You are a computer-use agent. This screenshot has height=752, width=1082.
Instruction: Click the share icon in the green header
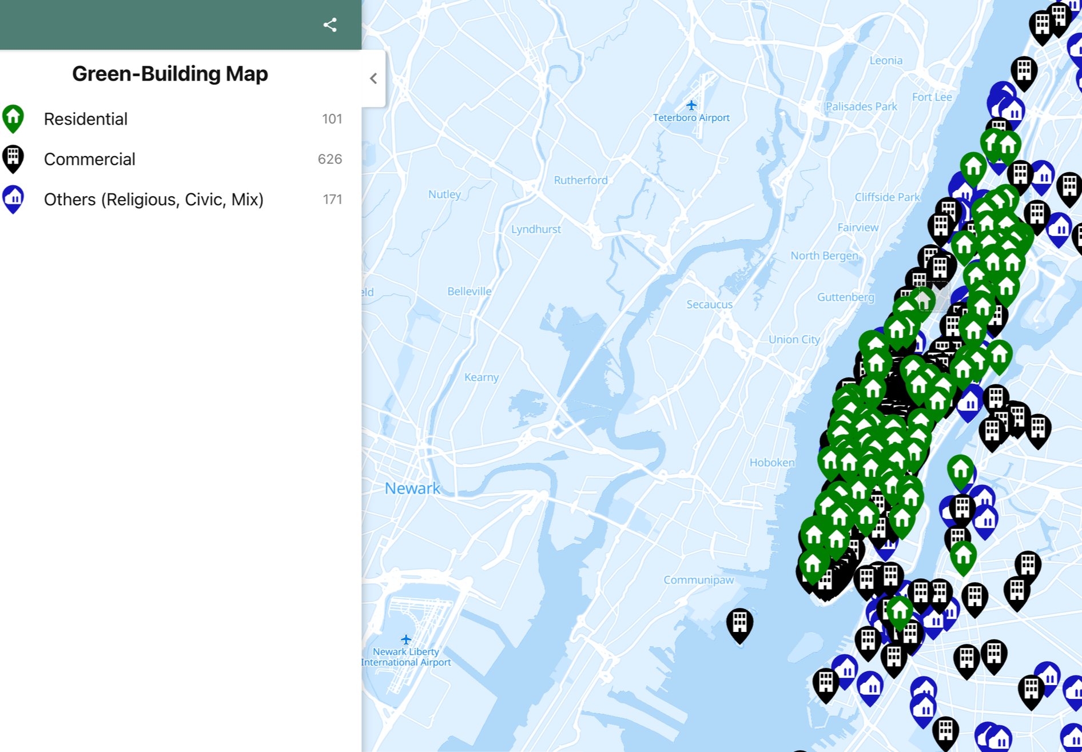pyautogui.click(x=331, y=25)
